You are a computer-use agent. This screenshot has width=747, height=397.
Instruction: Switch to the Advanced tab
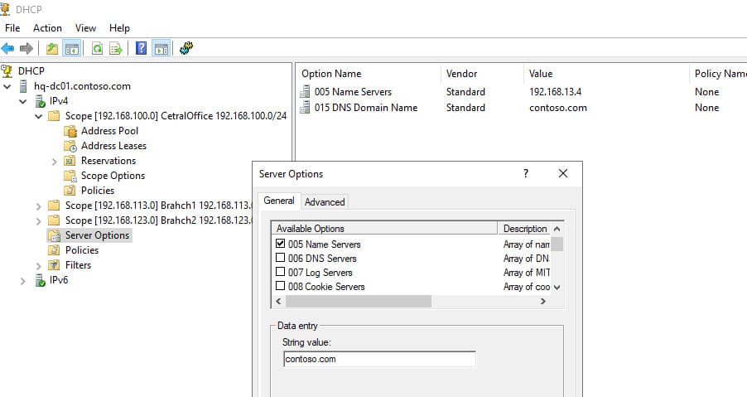click(325, 201)
